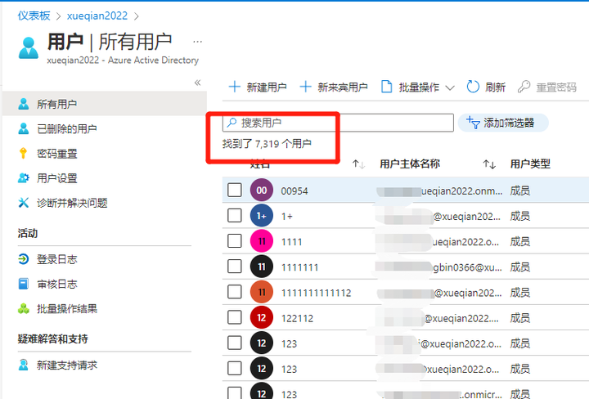Click the 所有用户 person icon

click(23, 104)
